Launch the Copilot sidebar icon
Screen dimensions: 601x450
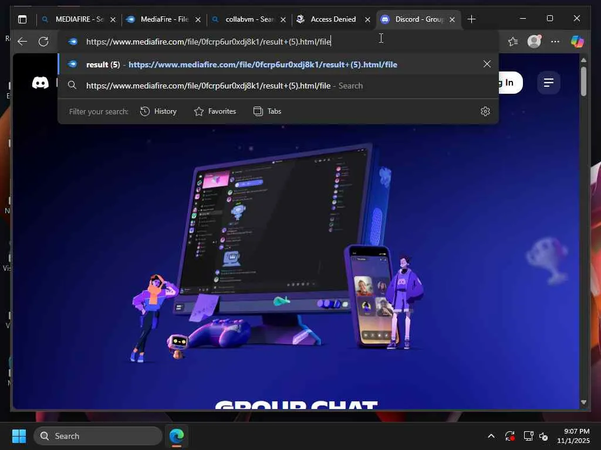(578, 42)
